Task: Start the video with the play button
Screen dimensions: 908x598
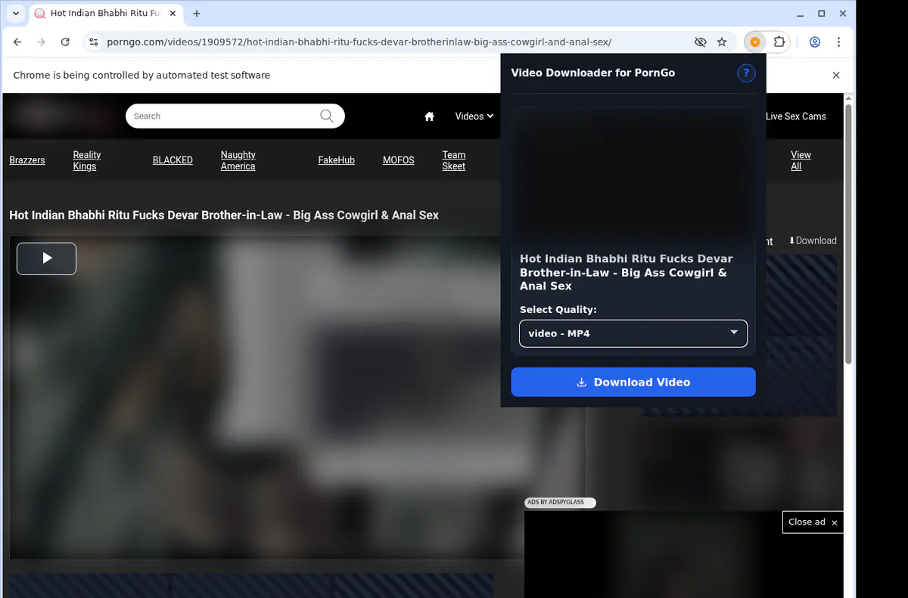Action: pos(47,259)
